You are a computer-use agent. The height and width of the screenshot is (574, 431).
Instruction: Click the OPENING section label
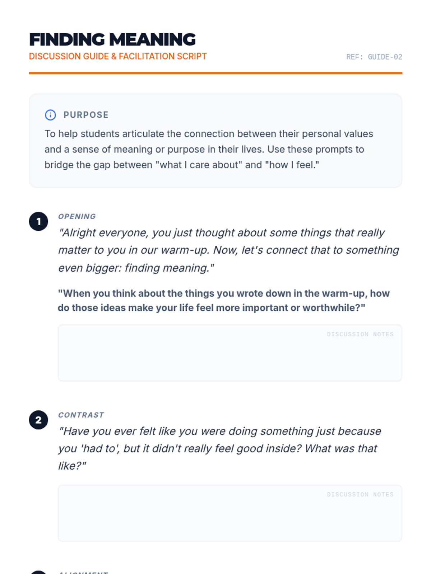pyautogui.click(x=77, y=217)
